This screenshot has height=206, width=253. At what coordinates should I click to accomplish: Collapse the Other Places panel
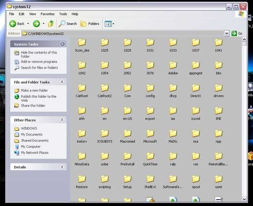tap(62, 120)
